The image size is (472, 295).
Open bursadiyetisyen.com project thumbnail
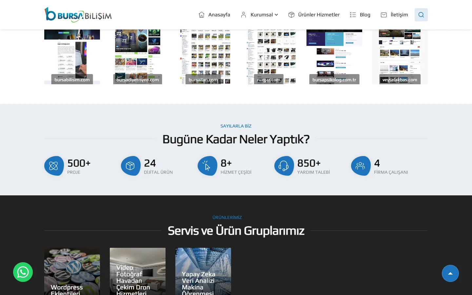(138, 57)
